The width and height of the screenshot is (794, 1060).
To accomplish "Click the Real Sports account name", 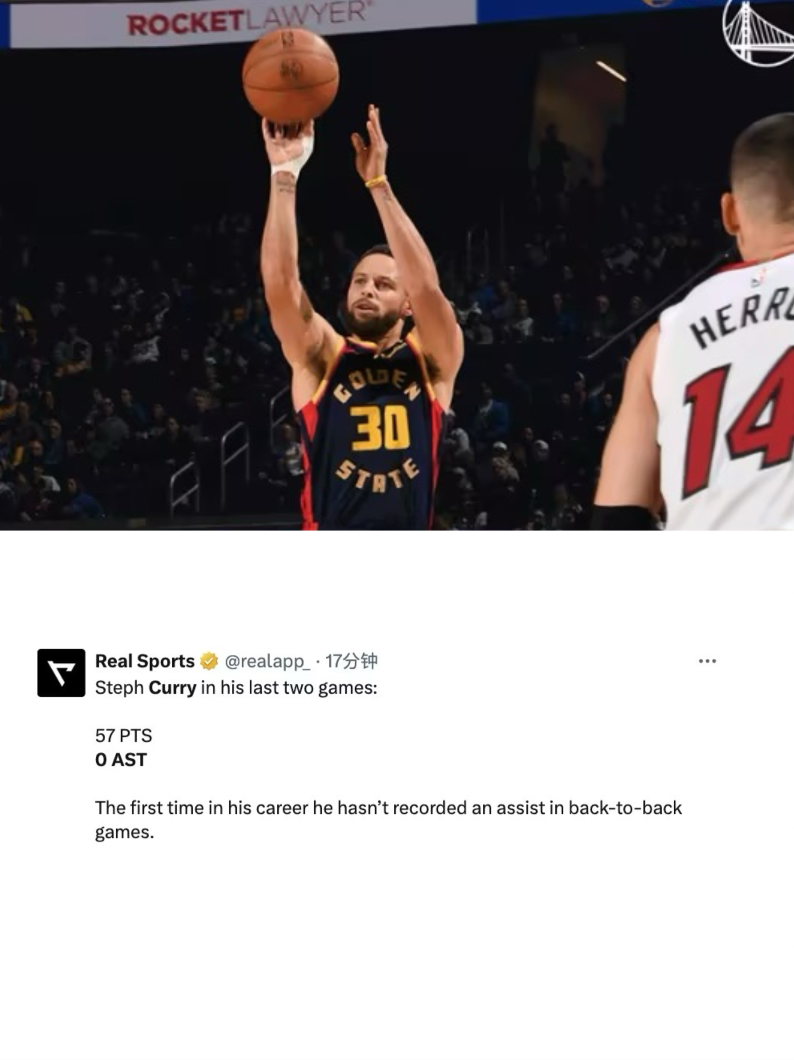I will 145,661.
